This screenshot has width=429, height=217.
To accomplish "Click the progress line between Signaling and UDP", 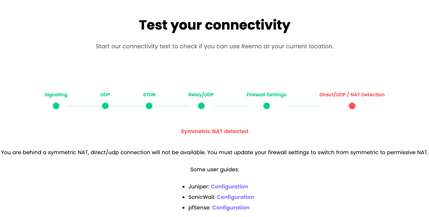I will 84,106.
